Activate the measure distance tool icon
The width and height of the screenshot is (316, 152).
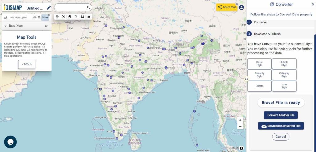(82, 17)
